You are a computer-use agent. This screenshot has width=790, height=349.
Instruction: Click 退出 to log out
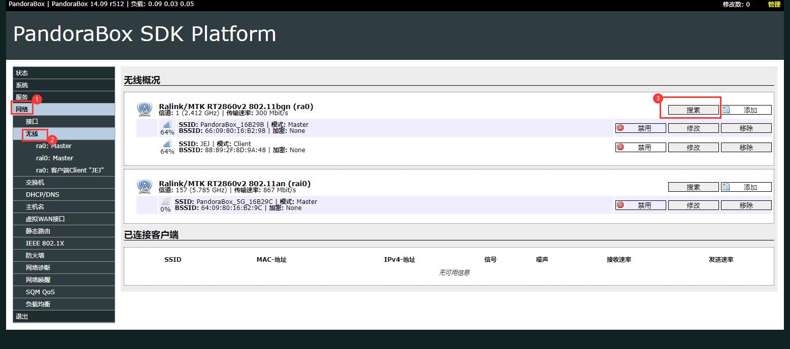tap(64, 317)
